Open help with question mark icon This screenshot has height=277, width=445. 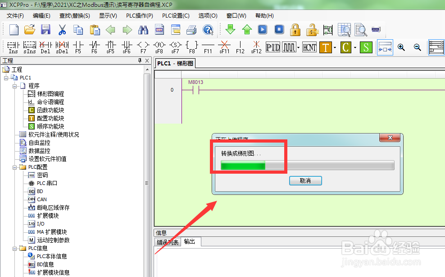[208, 30]
